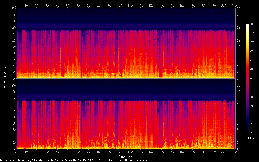Click the archive.org download URL text

pyautogui.click(x=74, y=160)
